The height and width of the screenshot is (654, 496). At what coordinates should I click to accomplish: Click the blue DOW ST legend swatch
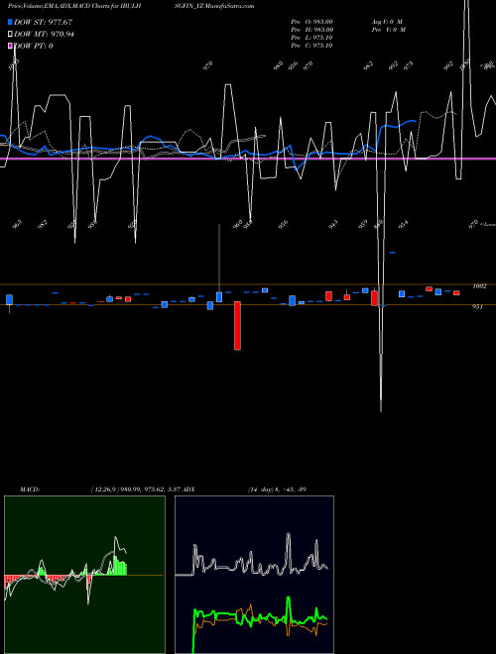click(x=10, y=22)
